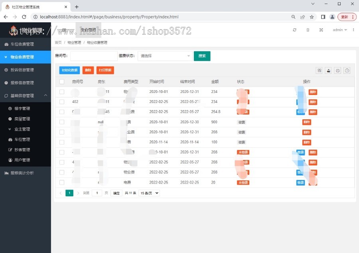Open the browser profile avatar
Image resolution: width=359 pixels, height=253 pixels.
pos(332,17)
